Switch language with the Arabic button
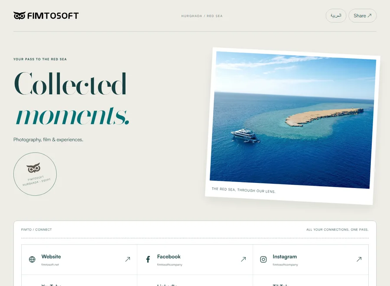Image resolution: width=390 pixels, height=286 pixels. click(x=336, y=16)
